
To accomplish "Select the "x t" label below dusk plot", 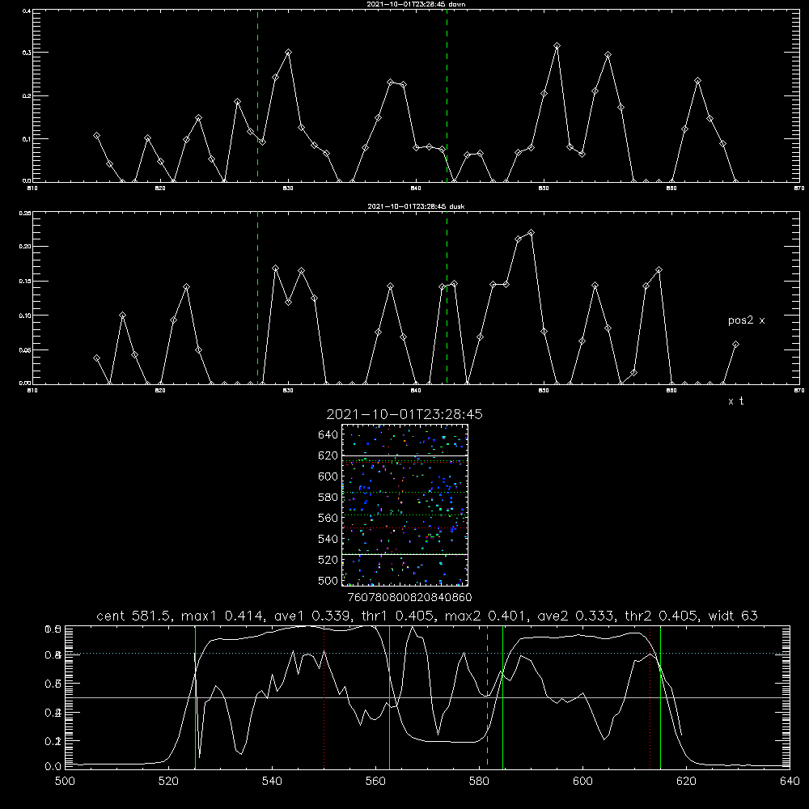I will (x=735, y=401).
